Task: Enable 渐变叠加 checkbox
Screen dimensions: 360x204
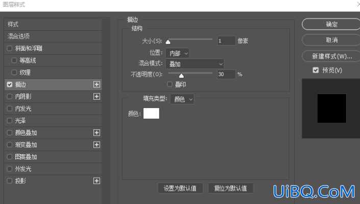Action: point(9,145)
